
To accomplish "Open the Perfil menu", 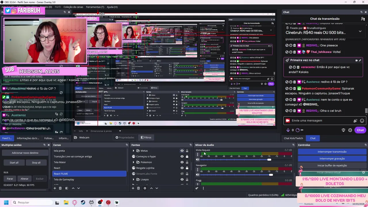I will pyautogui.click(x=57, y=7).
